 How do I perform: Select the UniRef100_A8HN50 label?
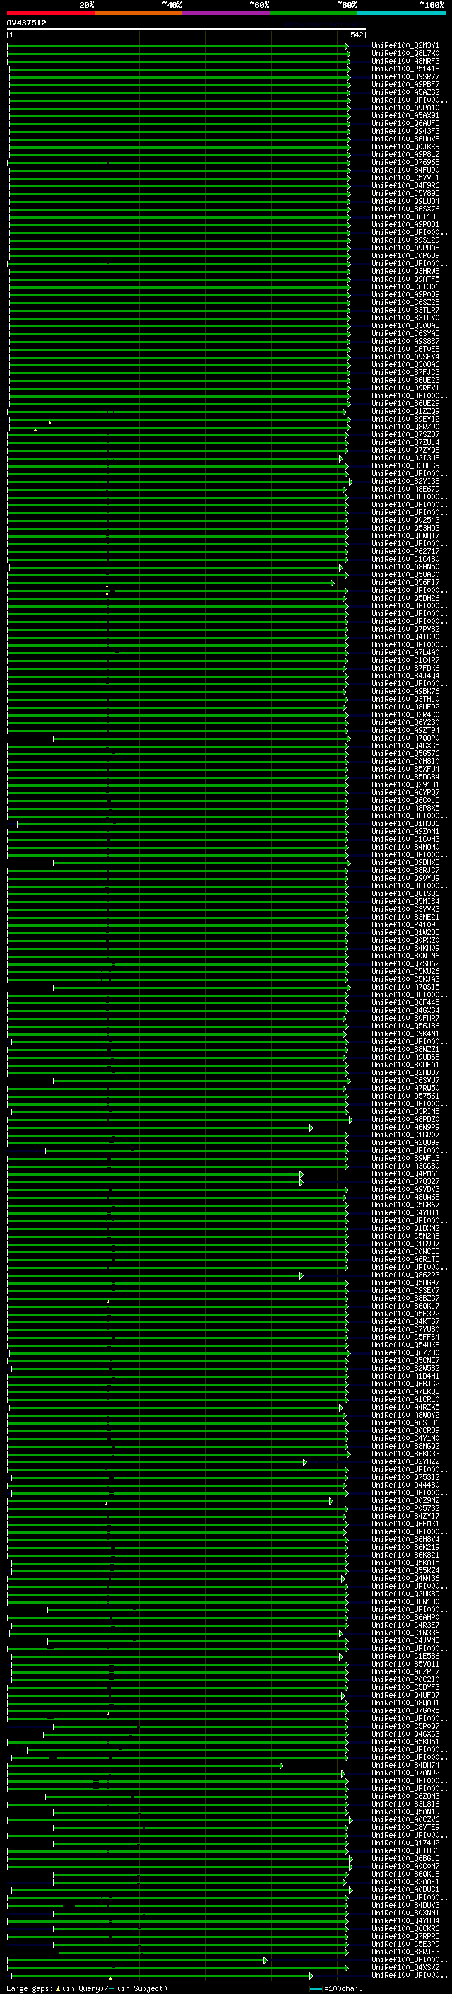(405, 567)
